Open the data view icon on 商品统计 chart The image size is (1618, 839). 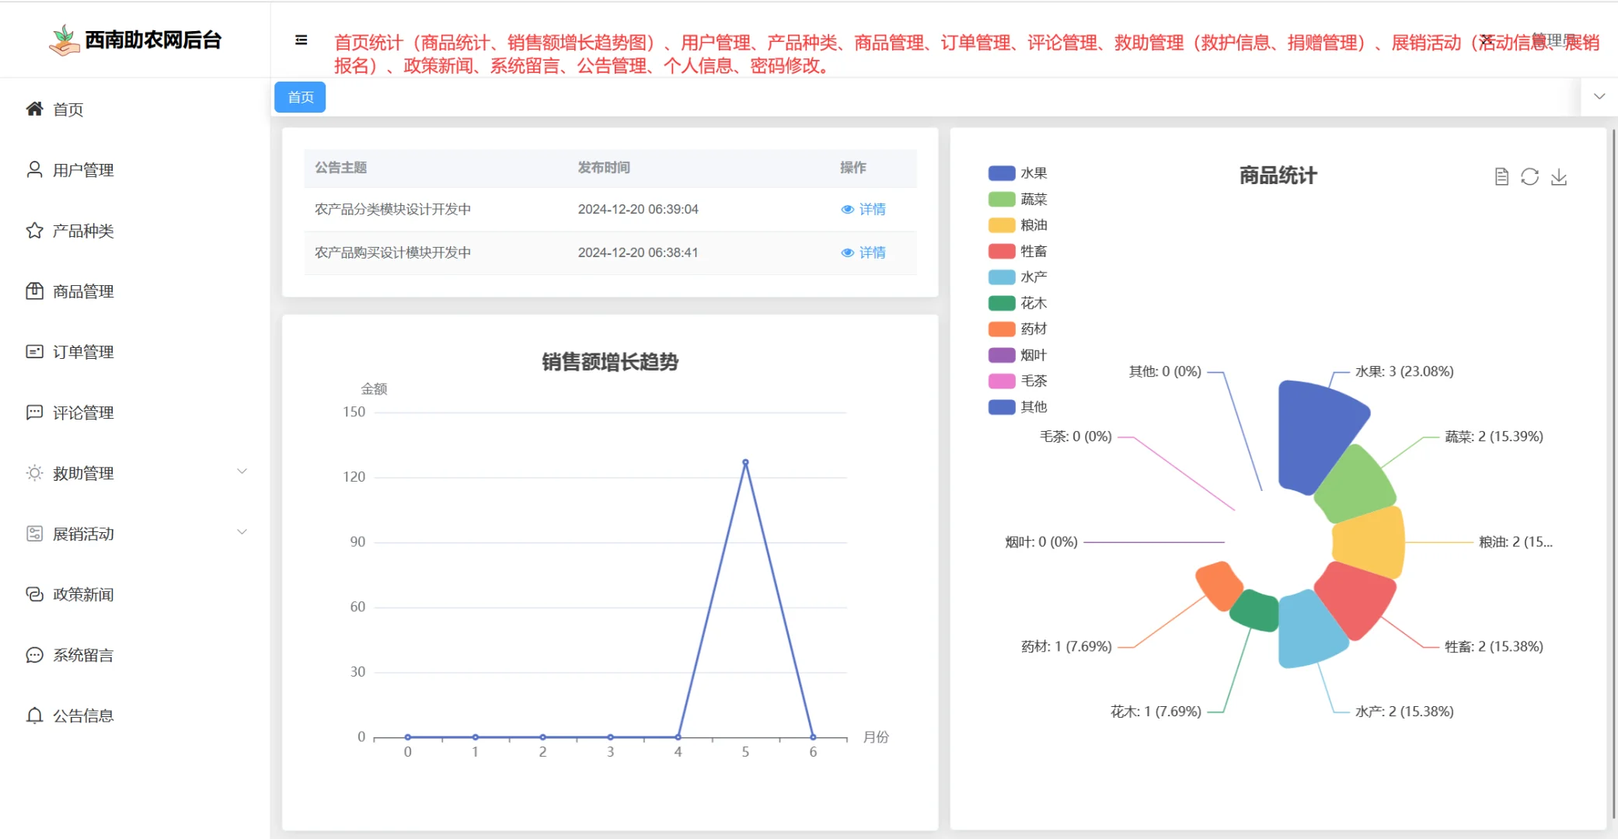coord(1500,176)
